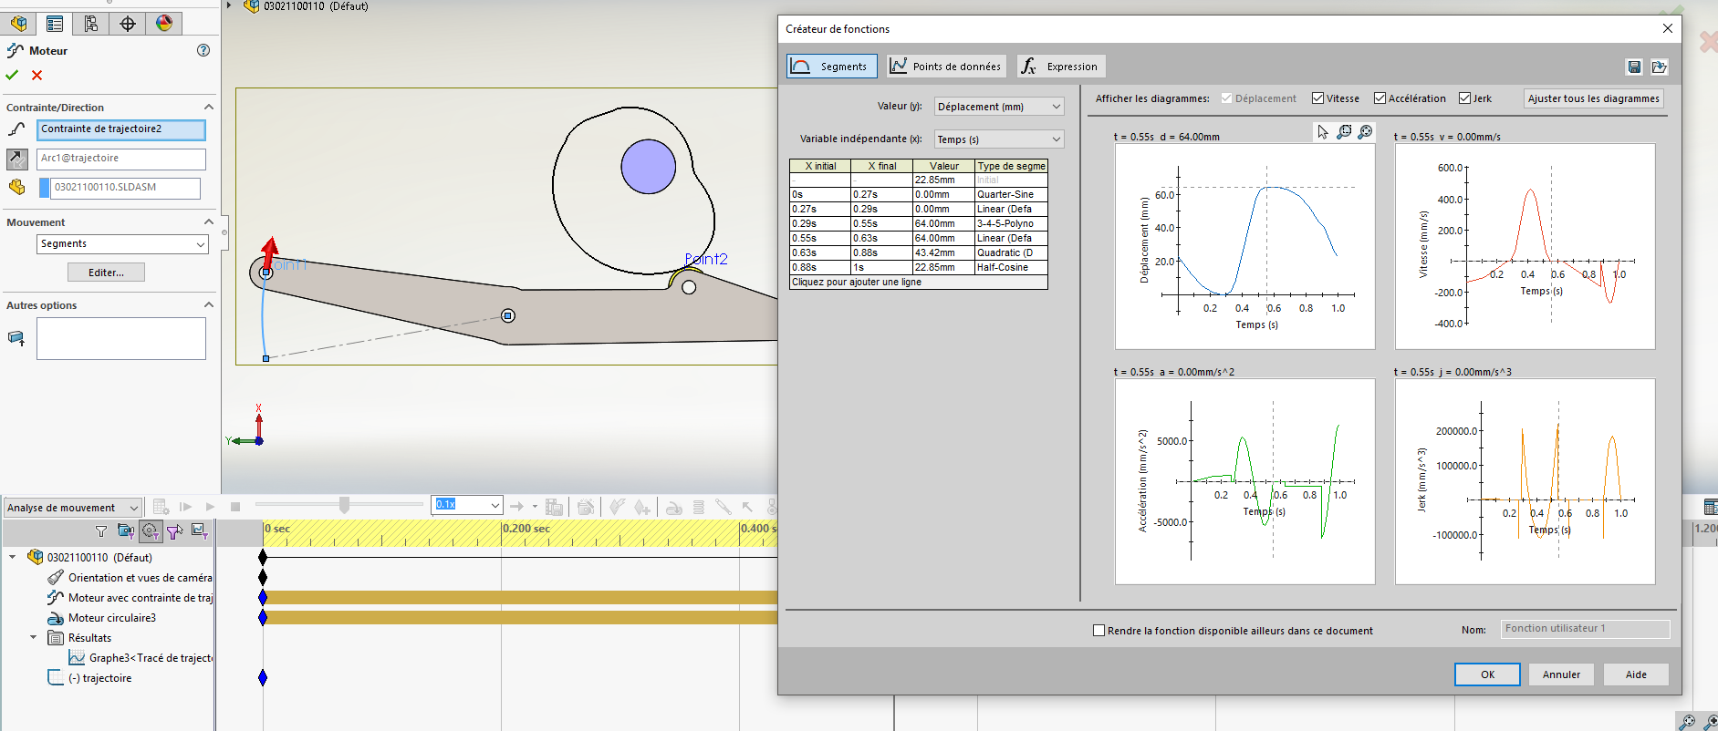The height and width of the screenshot is (731, 1718).
Task: Click the filter animated items icon
Action: tap(126, 531)
